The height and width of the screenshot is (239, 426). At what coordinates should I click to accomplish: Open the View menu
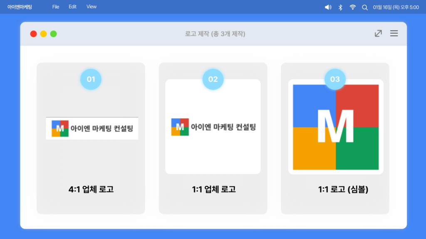pyautogui.click(x=91, y=7)
